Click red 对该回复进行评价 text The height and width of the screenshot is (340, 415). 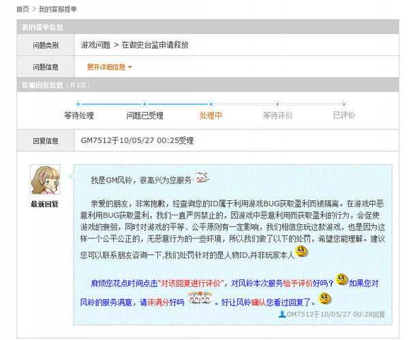191,283
